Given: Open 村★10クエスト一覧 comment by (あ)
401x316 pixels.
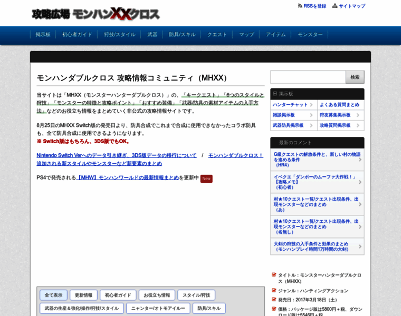Looking at the screenshot, I should click(x=317, y=204).
